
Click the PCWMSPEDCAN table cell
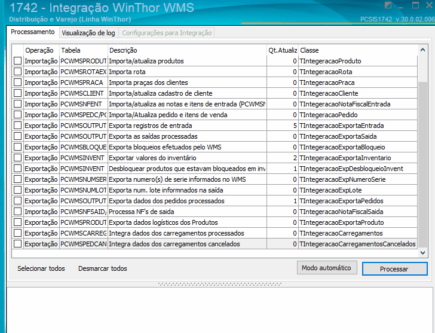[x=84, y=244]
